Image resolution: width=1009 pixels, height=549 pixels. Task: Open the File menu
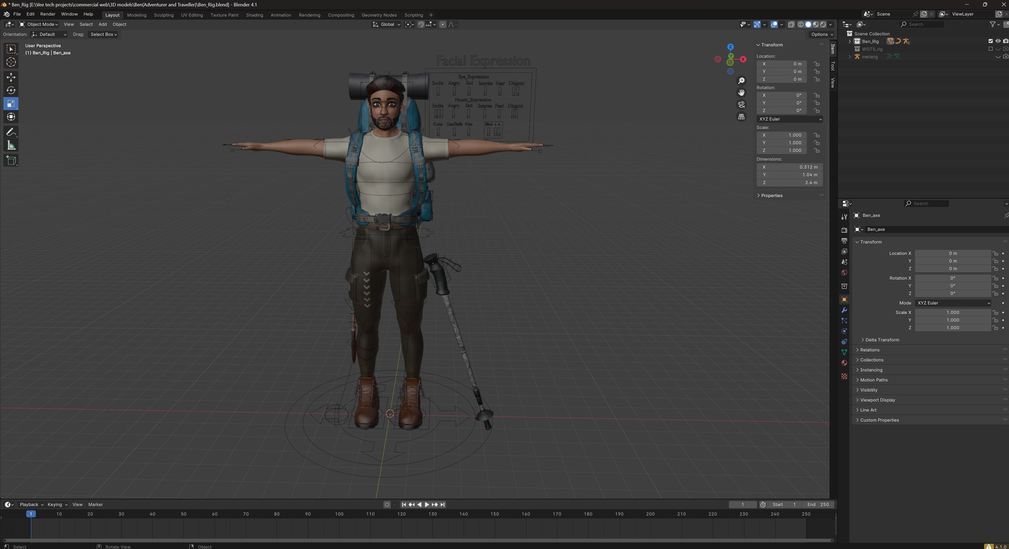tap(17, 14)
